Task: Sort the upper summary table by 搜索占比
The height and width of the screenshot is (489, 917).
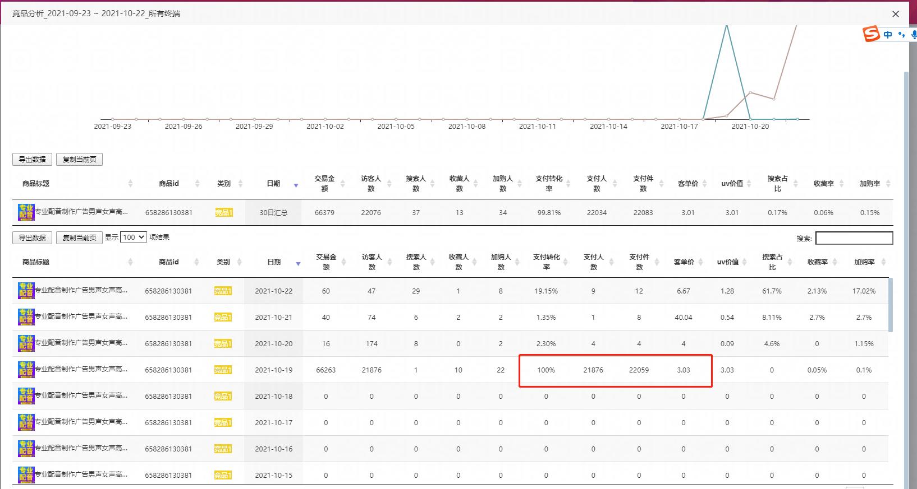Action: [777, 183]
